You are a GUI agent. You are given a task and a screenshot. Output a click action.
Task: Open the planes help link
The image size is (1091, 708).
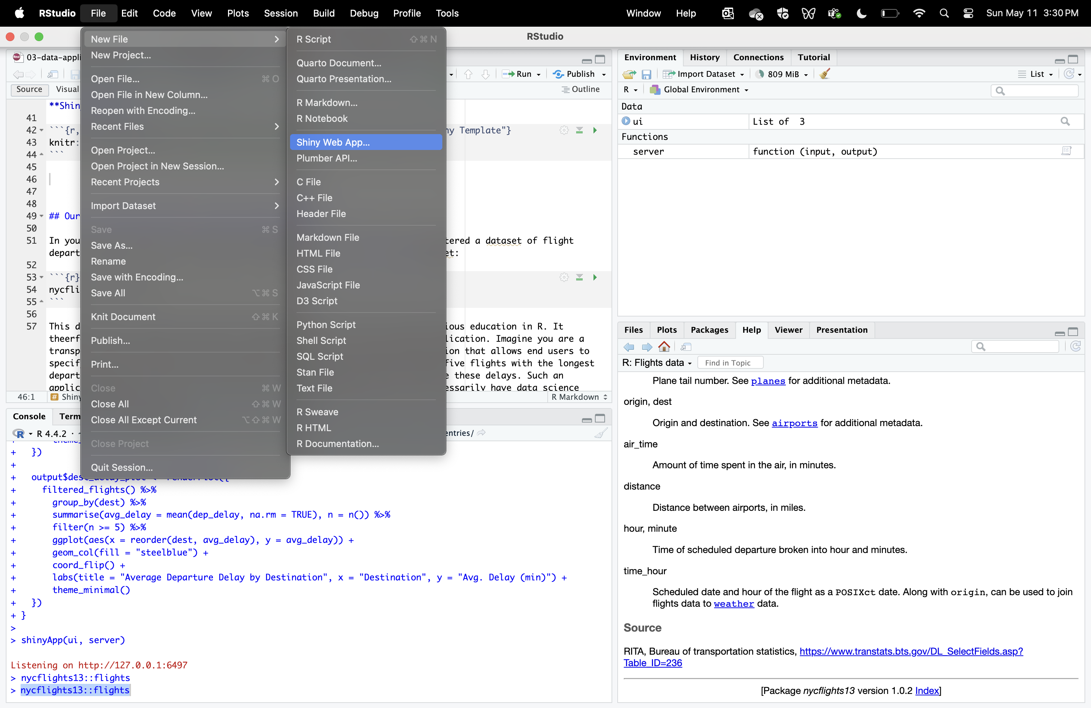[768, 381]
